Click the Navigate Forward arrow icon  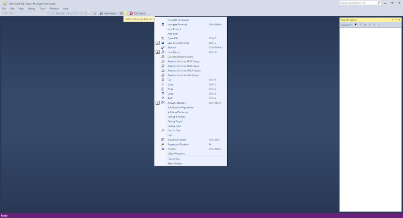tap(163, 24)
